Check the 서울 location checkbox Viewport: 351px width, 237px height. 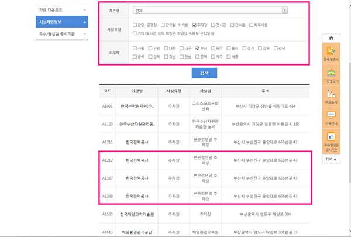(x=136, y=47)
